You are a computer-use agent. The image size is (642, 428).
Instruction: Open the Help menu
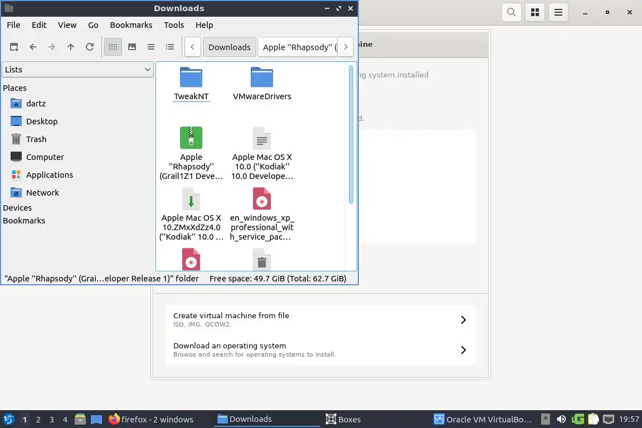point(205,25)
